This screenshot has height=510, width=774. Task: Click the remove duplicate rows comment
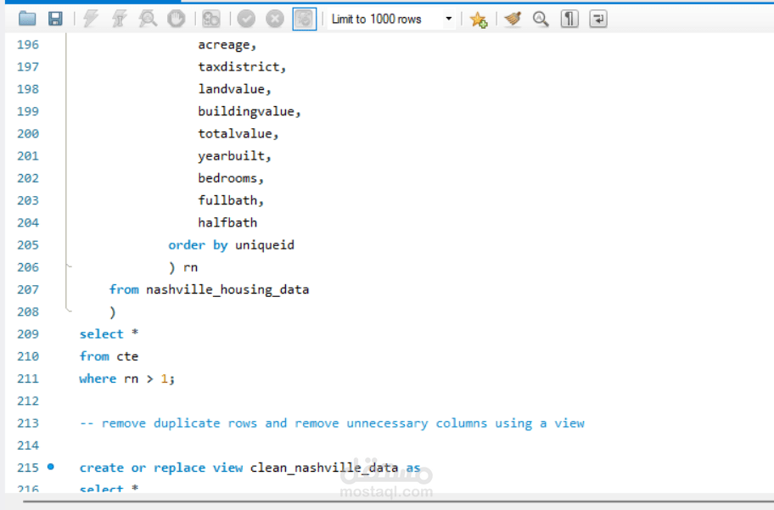tap(332, 423)
